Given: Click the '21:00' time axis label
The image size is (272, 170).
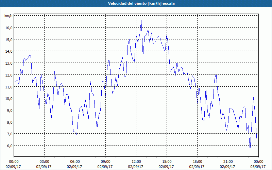Looking at the screenshot, I should point(228,162).
